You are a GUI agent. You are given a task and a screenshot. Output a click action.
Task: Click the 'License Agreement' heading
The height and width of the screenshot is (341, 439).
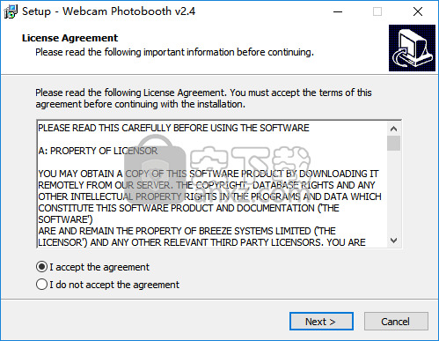tap(70, 38)
